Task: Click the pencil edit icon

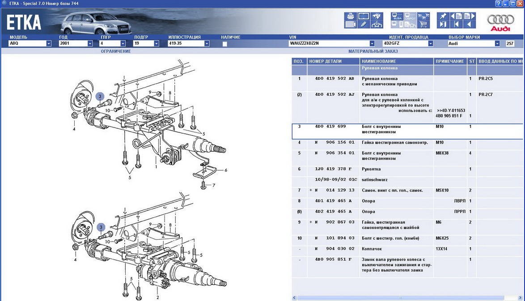Action: tap(363, 25)
